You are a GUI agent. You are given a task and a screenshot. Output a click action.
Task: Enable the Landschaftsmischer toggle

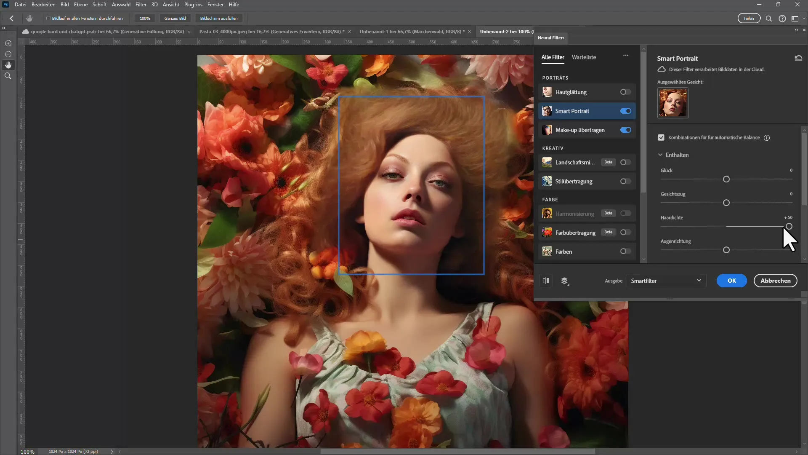625,162
